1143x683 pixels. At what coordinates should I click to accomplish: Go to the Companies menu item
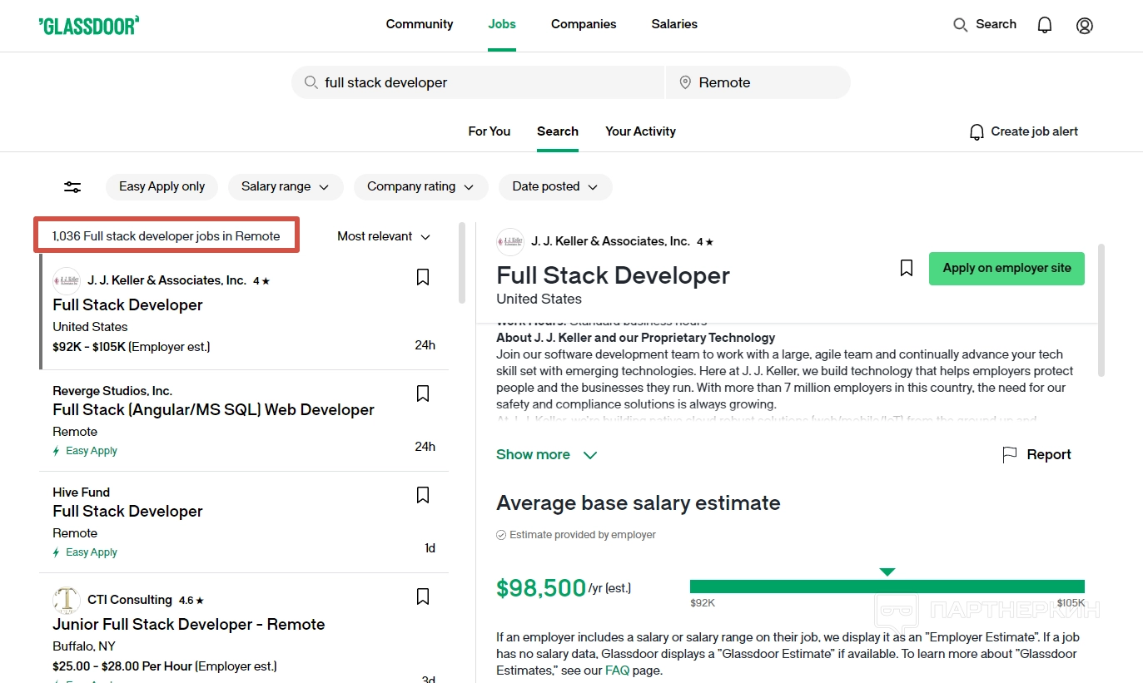coord(584,24)
